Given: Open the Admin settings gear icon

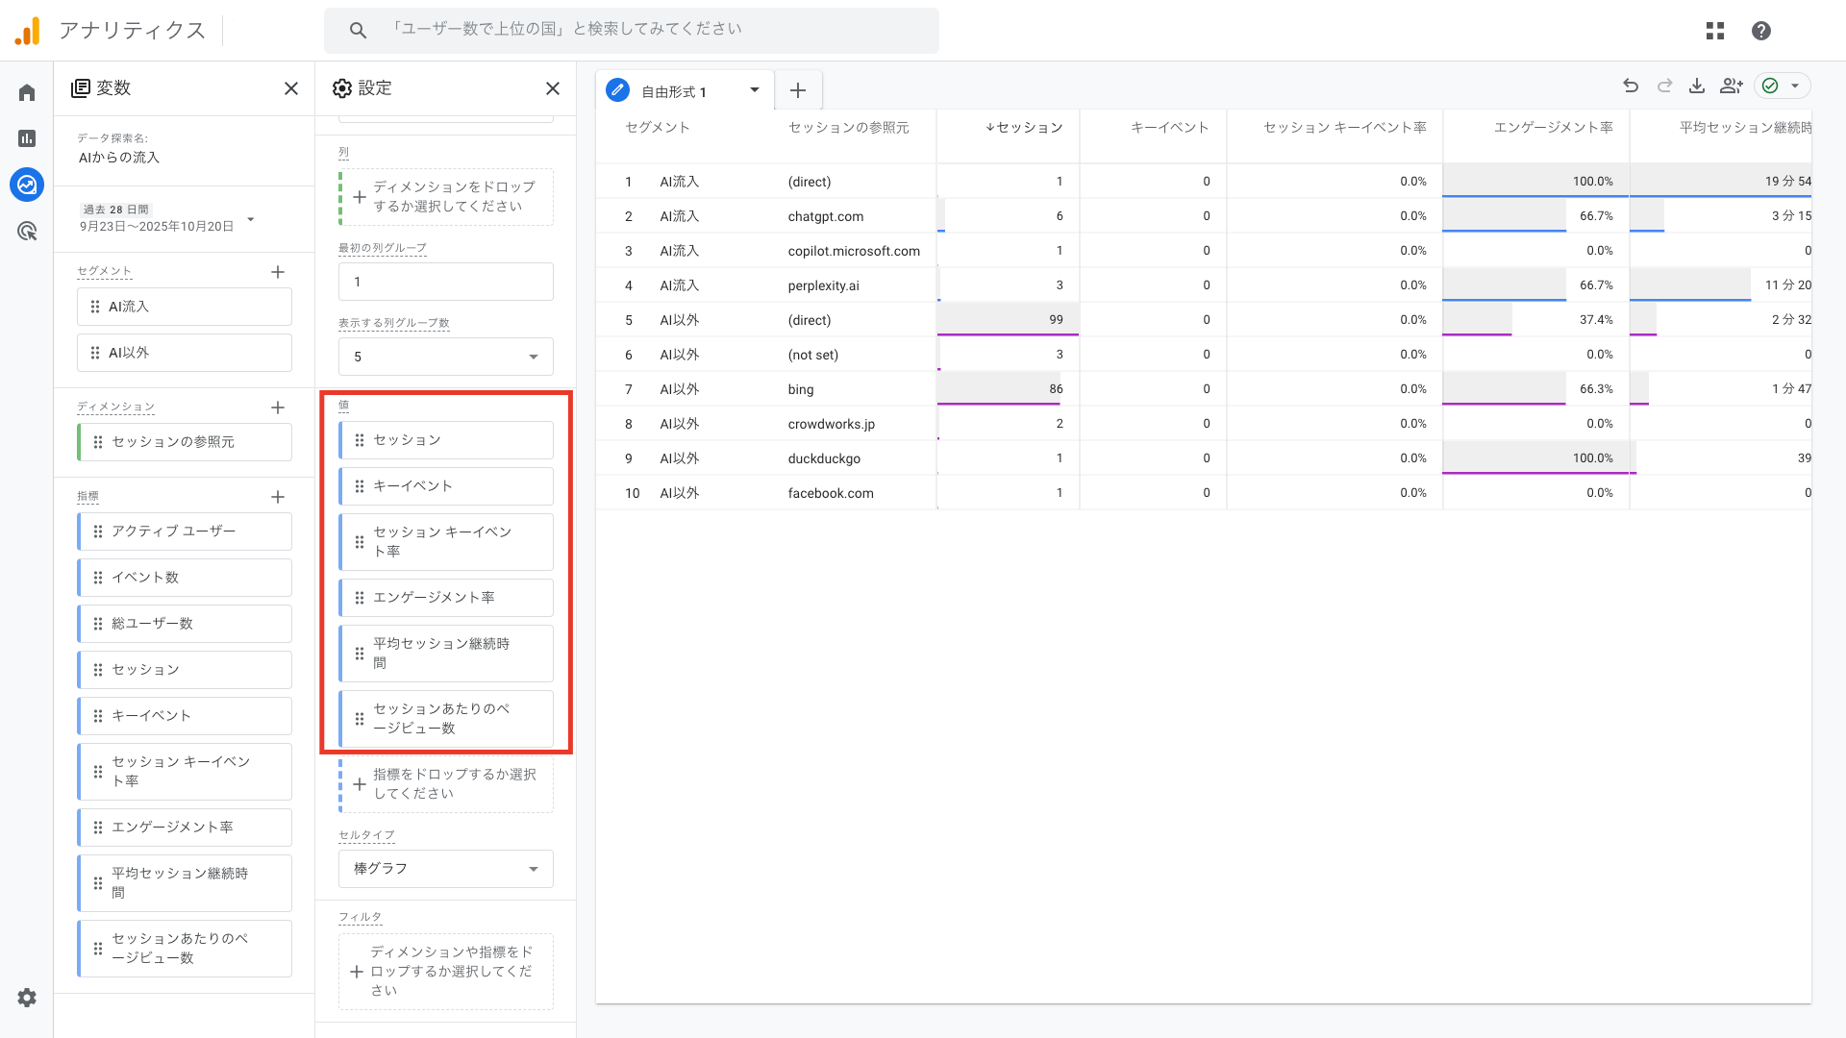Looking at the screenshot, I should coord(27,998).
